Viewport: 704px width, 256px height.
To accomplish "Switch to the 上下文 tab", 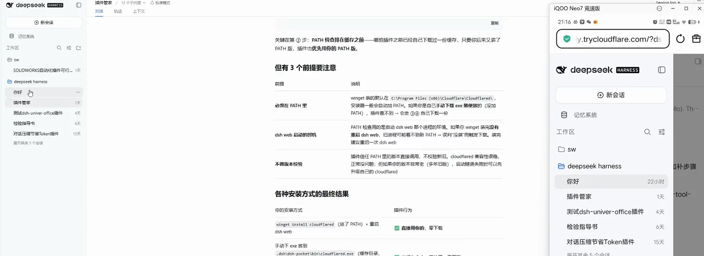I will coord(139,11).
